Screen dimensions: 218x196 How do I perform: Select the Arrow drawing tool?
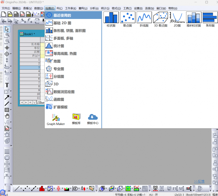tap(7, 97)
